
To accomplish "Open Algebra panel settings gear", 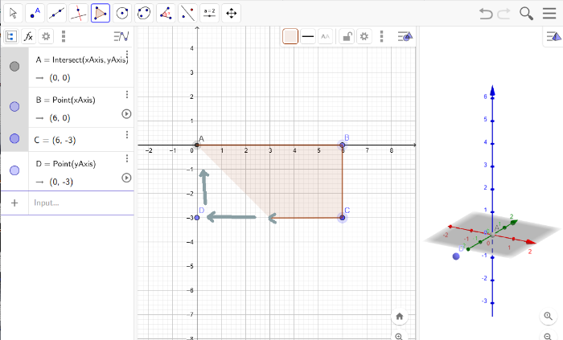I will pyautogui.click(x=46, y=36).
